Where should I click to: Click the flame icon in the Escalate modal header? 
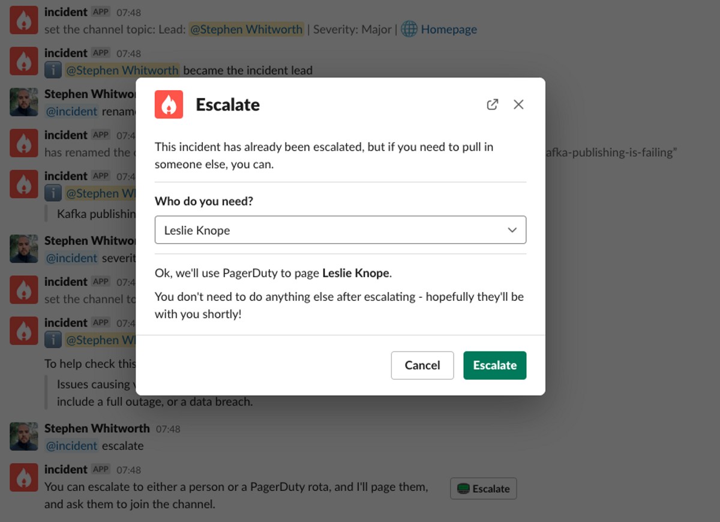(169, 104)
